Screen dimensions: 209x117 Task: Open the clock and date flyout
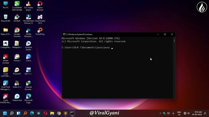pyautogui.click(x=197, y=113)
